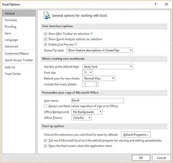The image size is (173, 163).
Task: Open the Office Theme Colorful dropdown
Action: coord(81,118)
